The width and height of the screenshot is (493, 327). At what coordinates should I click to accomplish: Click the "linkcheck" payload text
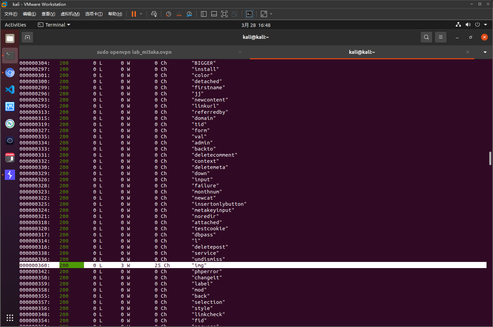[x=208, y=314]
